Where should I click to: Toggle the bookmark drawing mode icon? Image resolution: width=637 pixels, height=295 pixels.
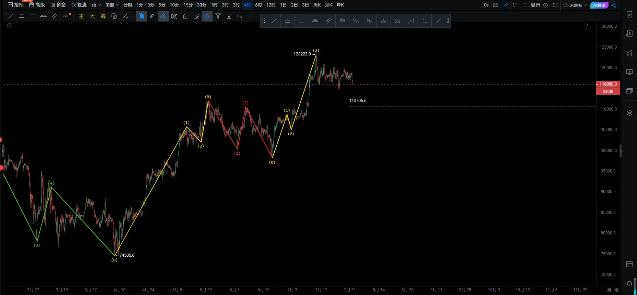[141, 16]
